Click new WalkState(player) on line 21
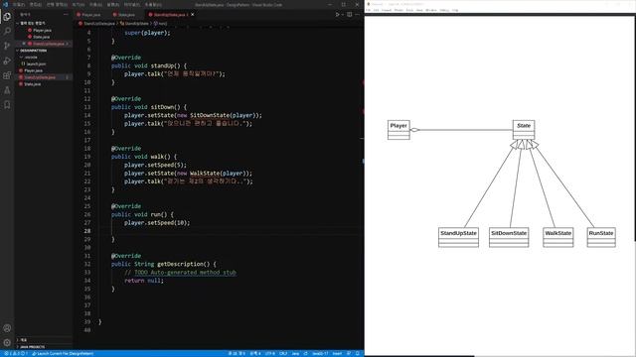 click(x=213, y=174)
